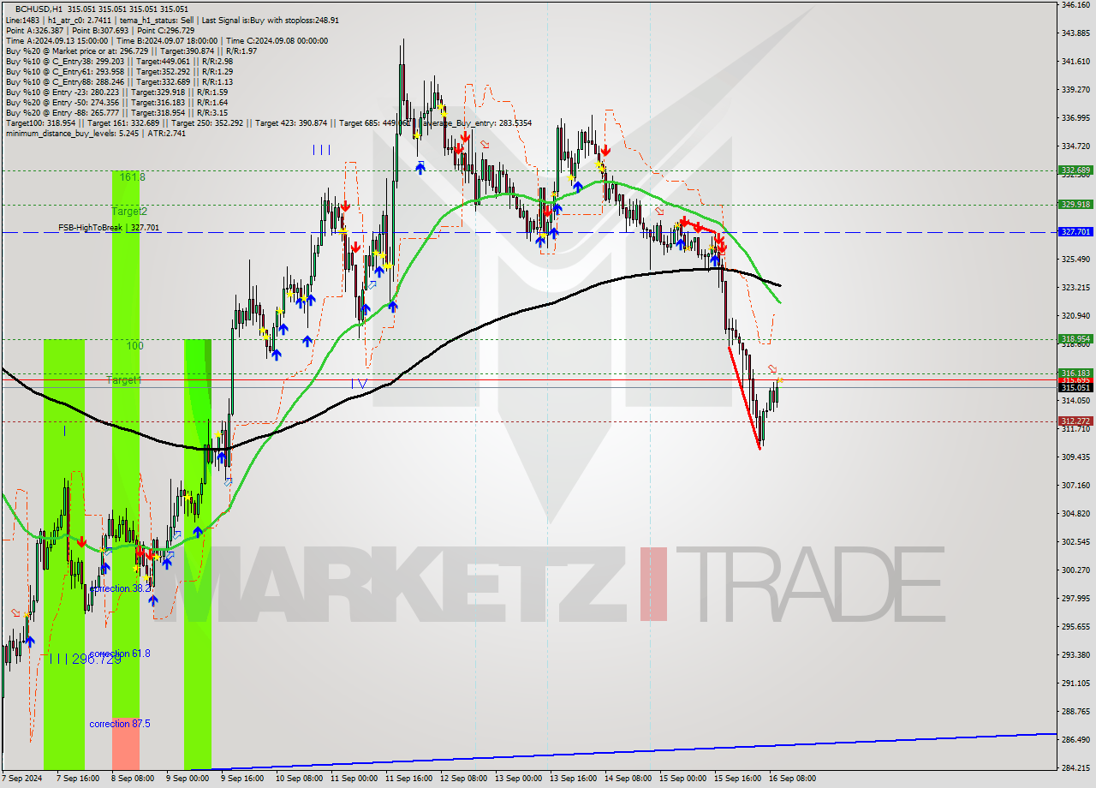The height and width of the screenshot is (788, 1096).
Task: Click the Buy %10 @ Entry -23 line
Action: pos(116,92)
